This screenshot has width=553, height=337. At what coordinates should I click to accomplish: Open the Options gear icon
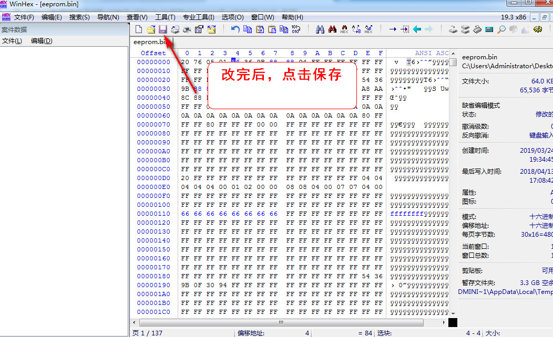[537, 29]
